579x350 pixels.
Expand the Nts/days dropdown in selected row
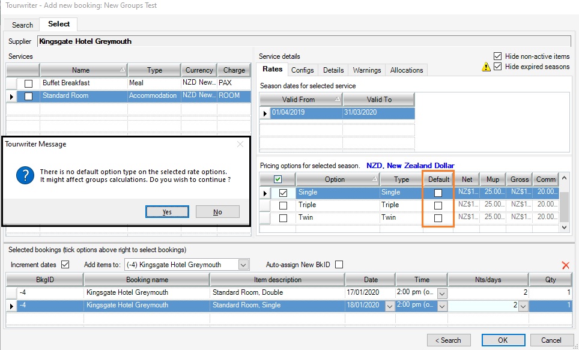(x=522, y=306)
